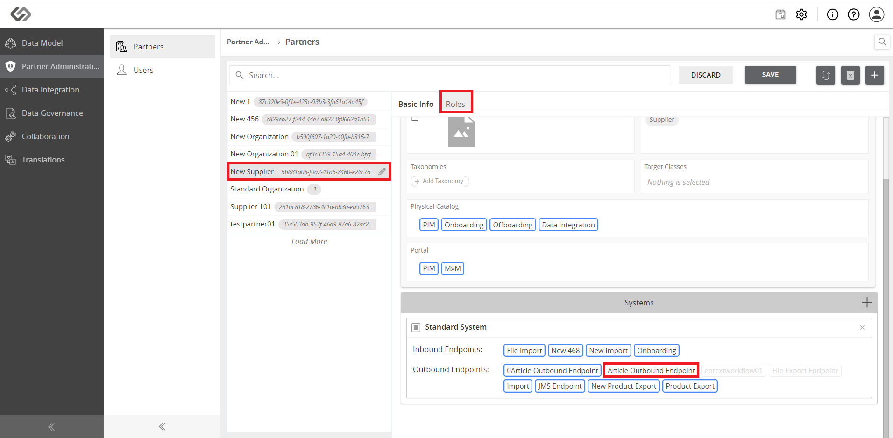Add new partner with plus button
This screenshot has width=893, height=438.
[x=875, y=75]
